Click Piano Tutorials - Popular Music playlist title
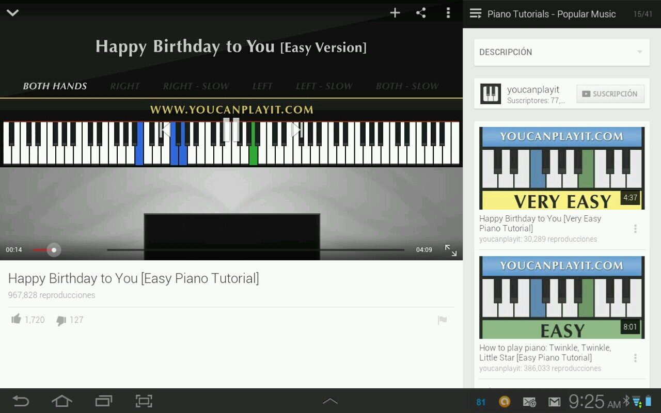 click(x=552, y=14)
